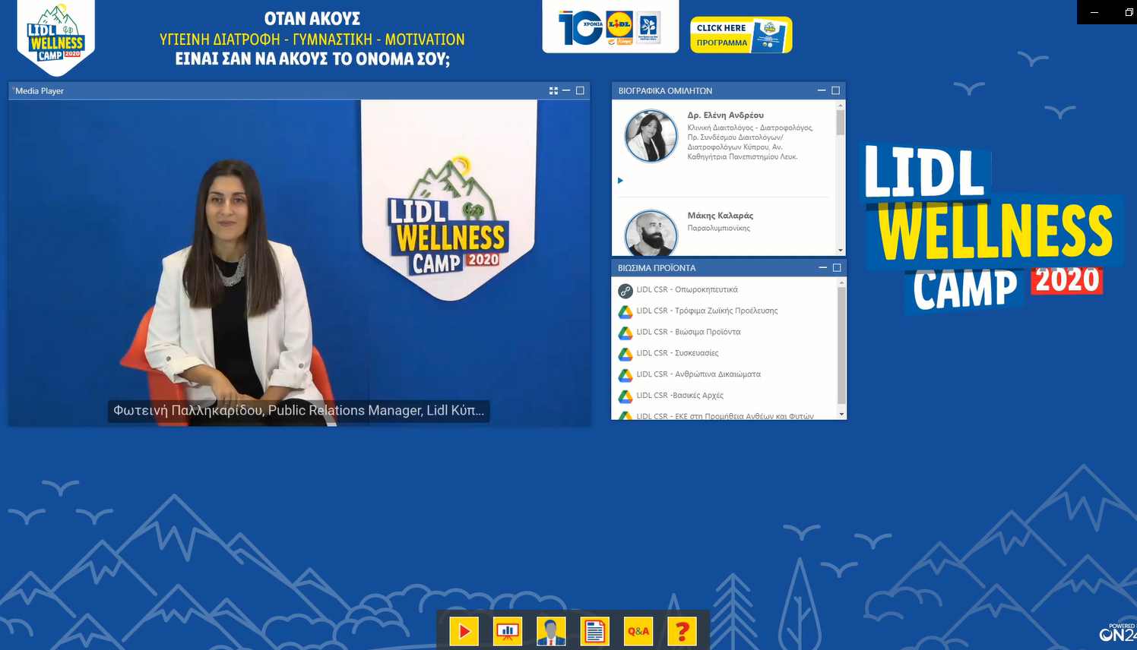Click the ΒΙΩΣΙΜΑ ΠΡΟΪΟΝΤΑ panel title
This screenshot has width=1137, height=650.
coord(657,268)
